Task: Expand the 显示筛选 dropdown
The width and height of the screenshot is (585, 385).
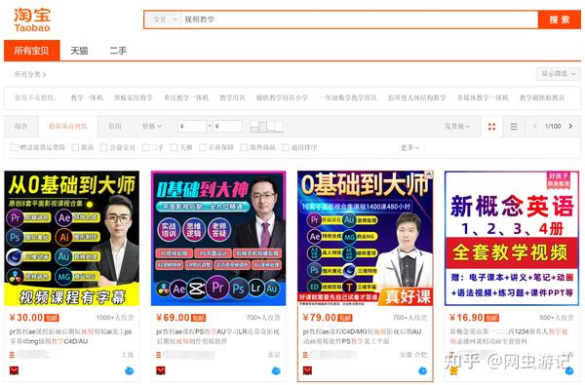Action: [x=558, y=74]
